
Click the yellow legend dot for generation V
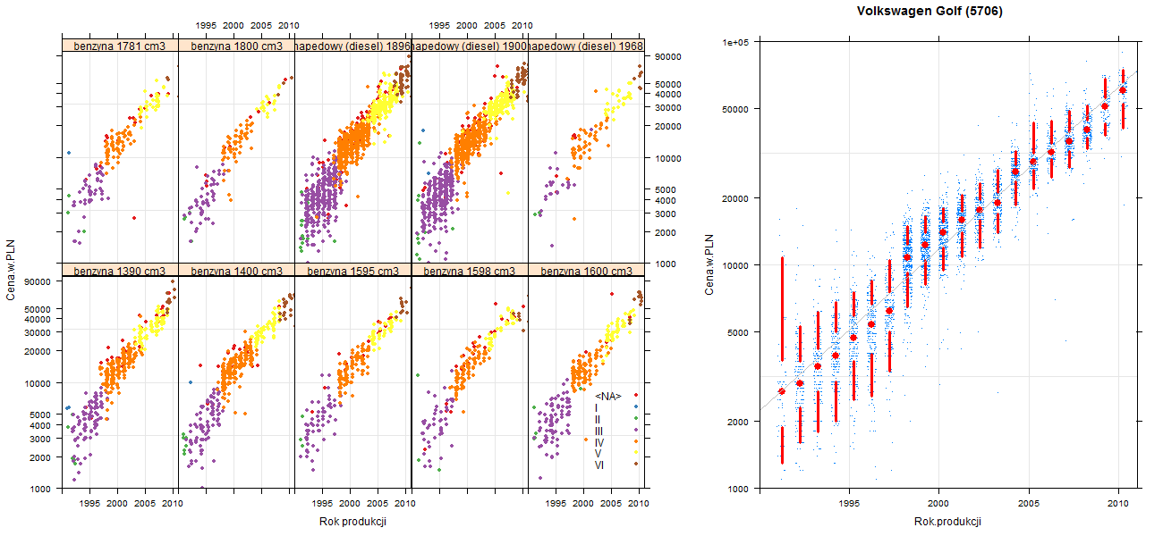(x=635, y=453)
